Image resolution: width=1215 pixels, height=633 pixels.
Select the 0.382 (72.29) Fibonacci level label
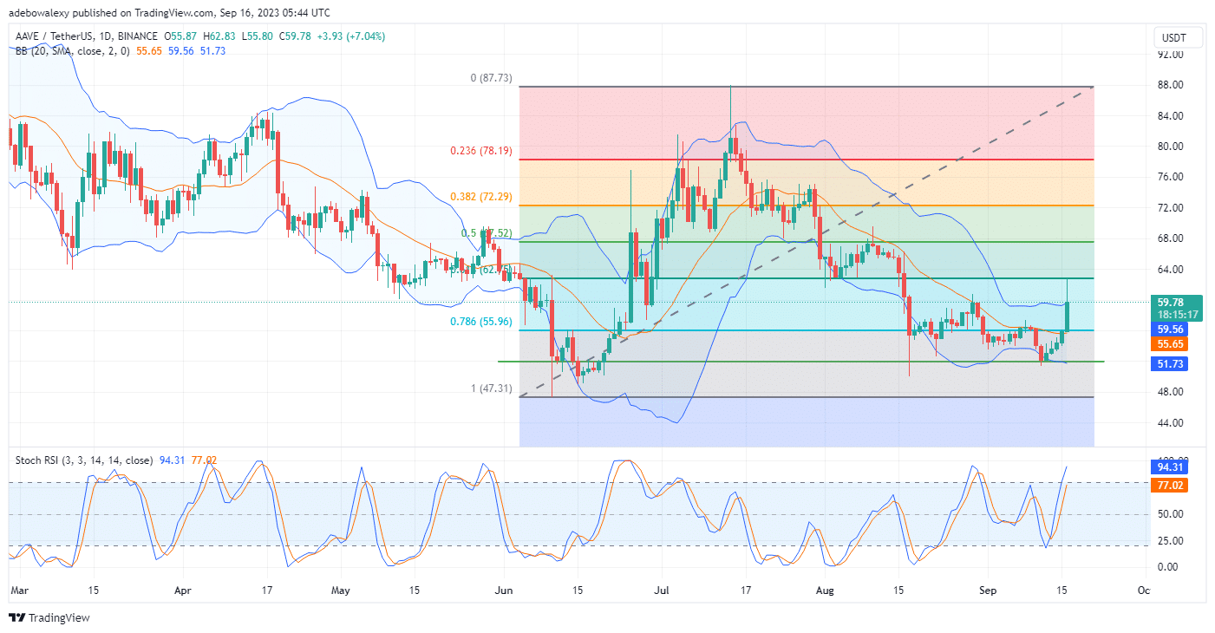click(x=480, y=197)
